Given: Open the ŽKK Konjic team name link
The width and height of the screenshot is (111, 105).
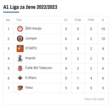Looking at the screenshot, I should coord(33,29).
